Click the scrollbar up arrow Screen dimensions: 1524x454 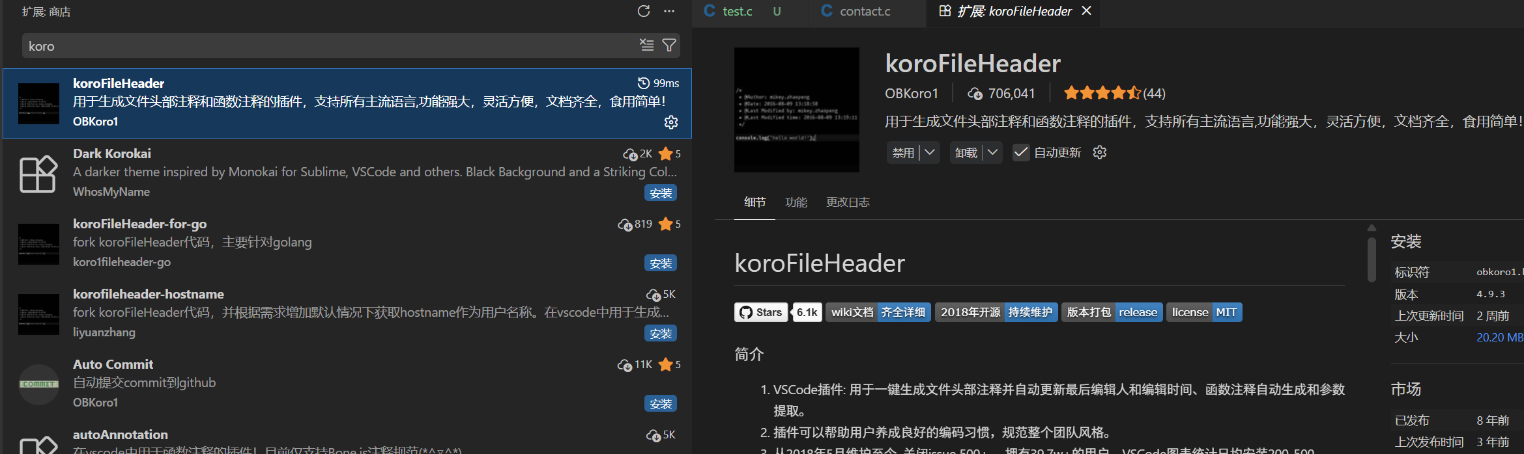[x=1372, y=228]
